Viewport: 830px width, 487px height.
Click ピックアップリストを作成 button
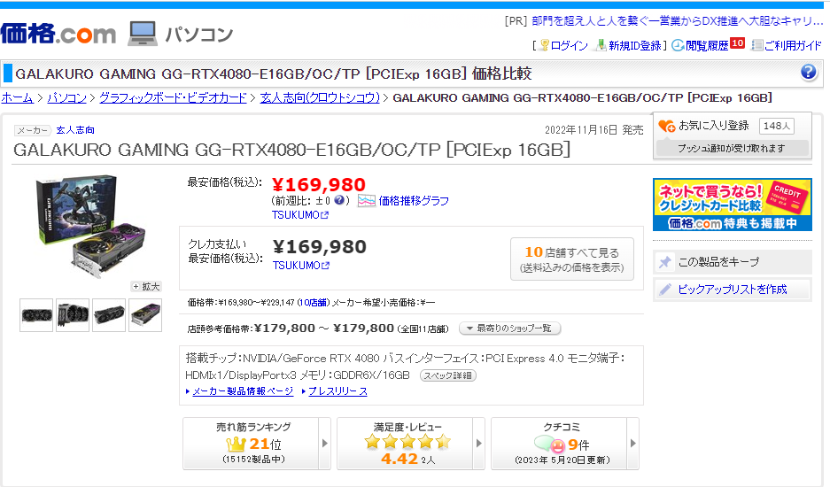pos(732,289)
